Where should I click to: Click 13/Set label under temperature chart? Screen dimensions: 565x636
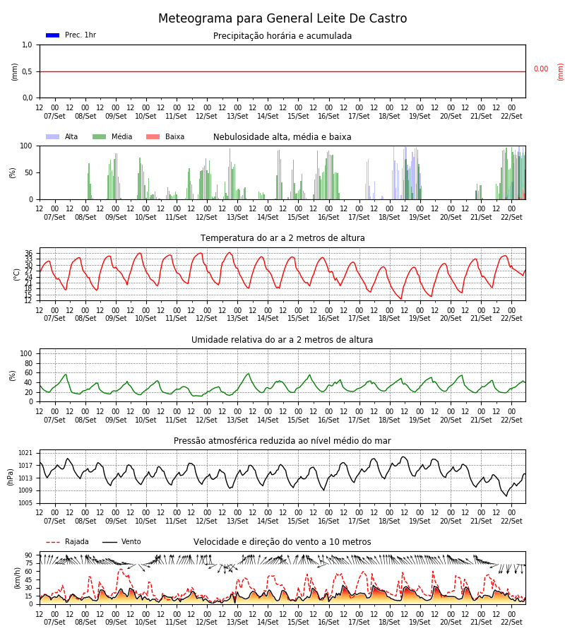click(237, 319)
